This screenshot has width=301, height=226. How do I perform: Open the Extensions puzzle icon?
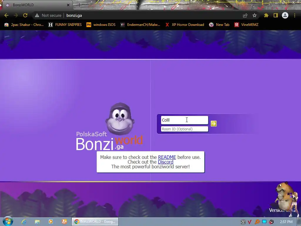click(x=266, y=15)
